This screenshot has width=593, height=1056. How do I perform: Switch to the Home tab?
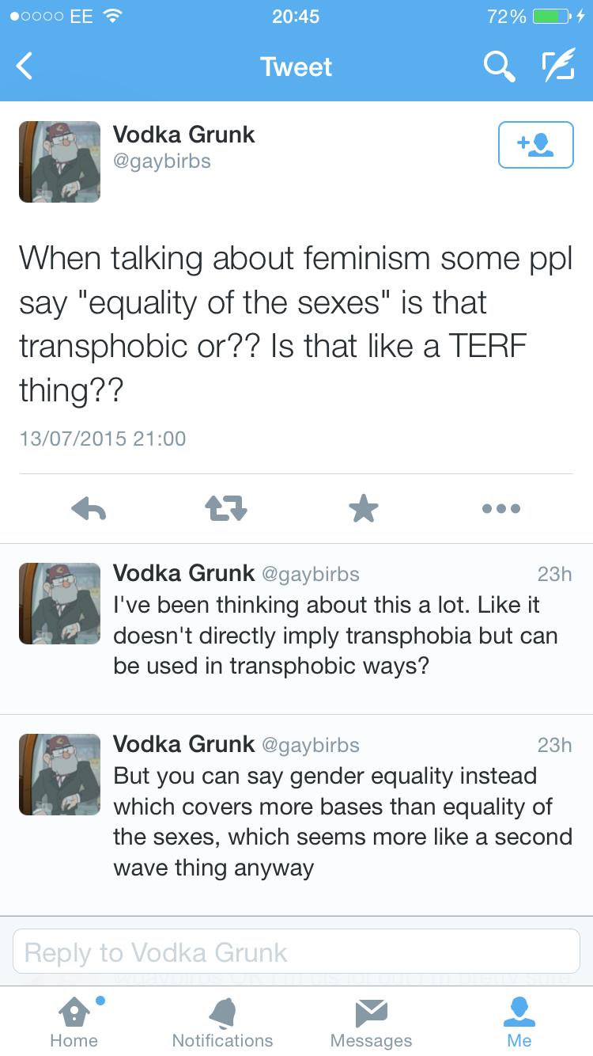coord(74,1022)
